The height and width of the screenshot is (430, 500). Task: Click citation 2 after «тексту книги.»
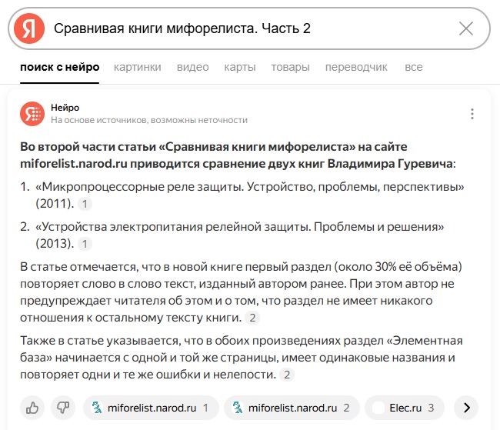[252, 318]
